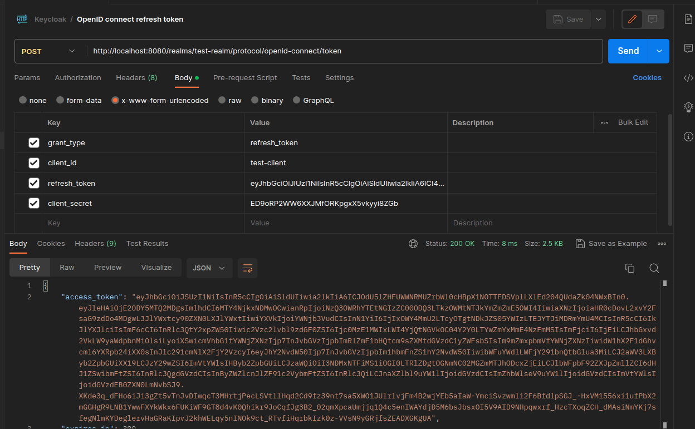Click the empty Key field

143,223
